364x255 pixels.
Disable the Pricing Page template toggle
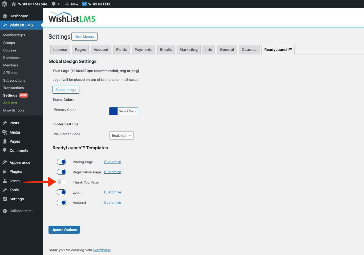pyautogui.click(x=62, y=162)
